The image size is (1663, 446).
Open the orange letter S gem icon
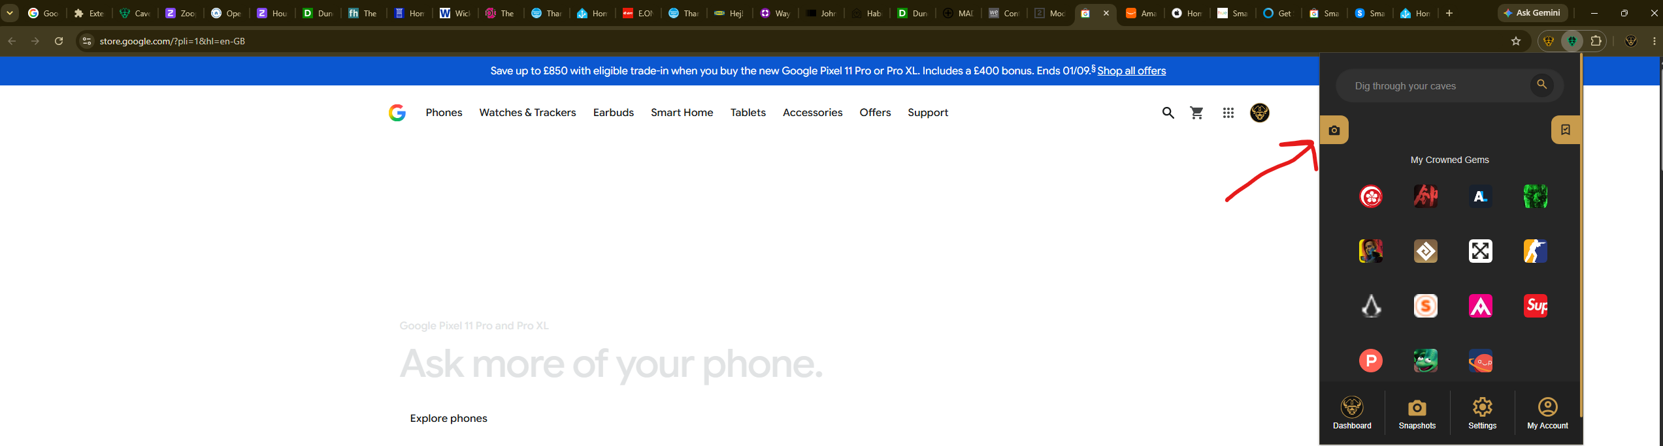pyautogui.click(x=1426, y=306)
